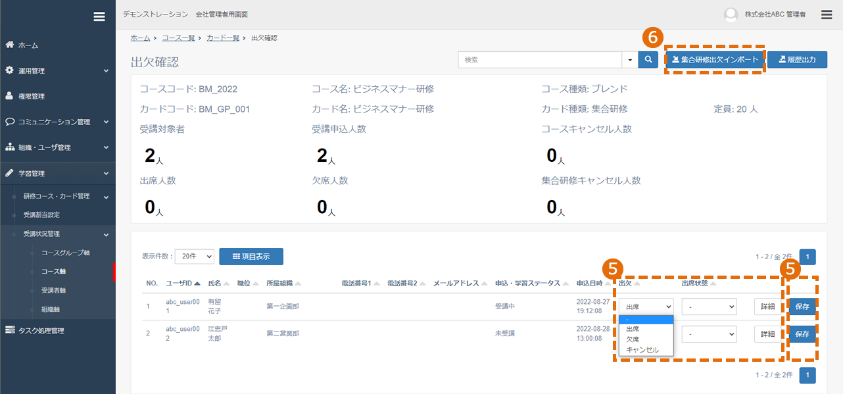Open the top-right hamburger menu icon
This screenshot has height=394, width=843.
point(827,14)
